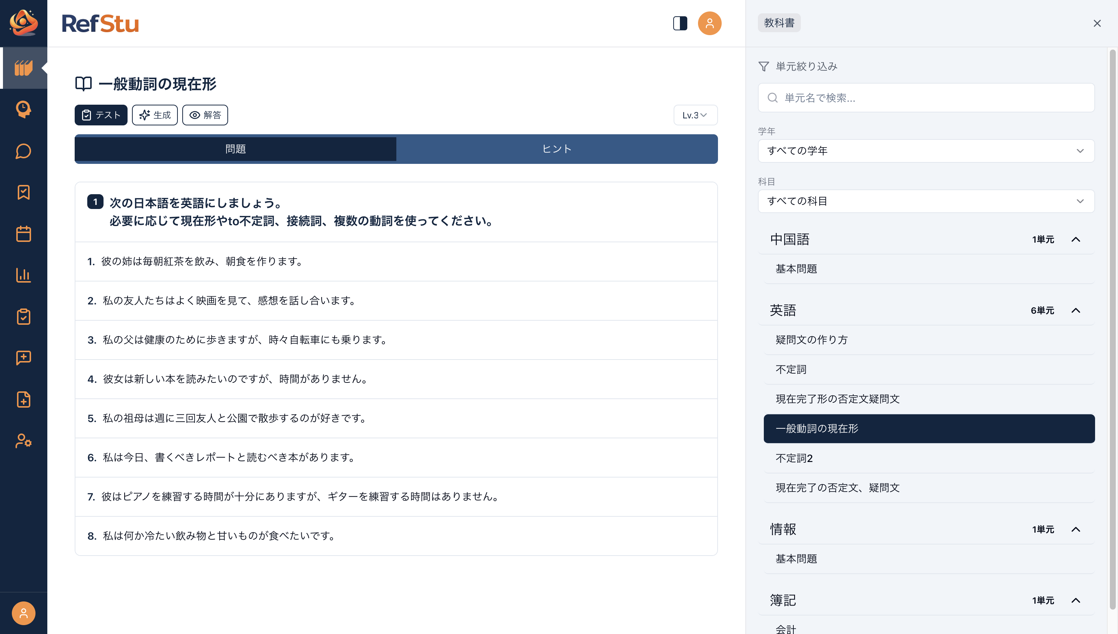Image resolution: width=1118 pixels, height=634 pixels.
Task: Open the clipboard-check icon in sidebar
Action: click(x=24, y=317)
